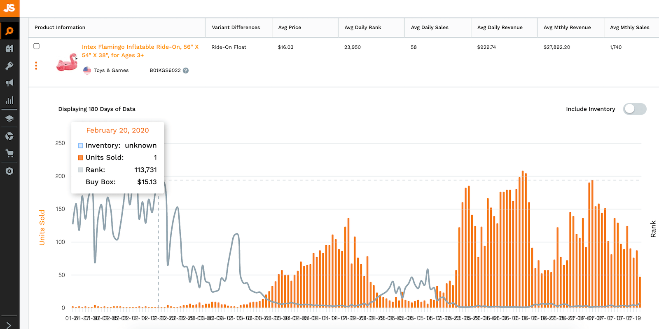Open the keyword key icon in sidebar
The width and height of the screenshot is (659, 329).
click(x=9, y=66)
